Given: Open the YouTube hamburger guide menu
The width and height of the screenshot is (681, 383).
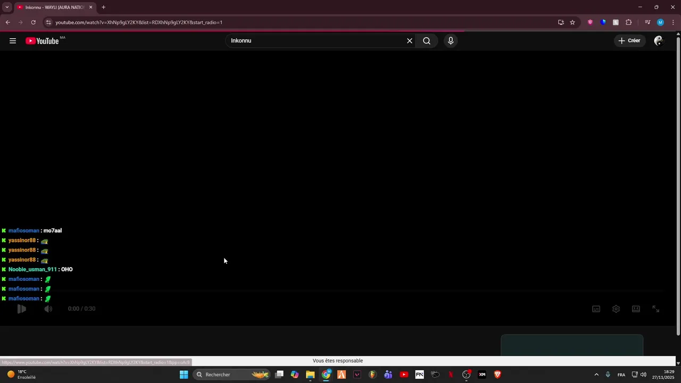Looking at the screenshot, I should click(13, 41).
